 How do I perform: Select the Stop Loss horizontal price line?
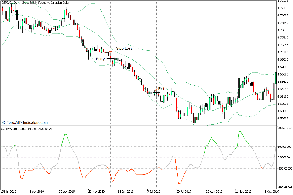coord(111,49)
